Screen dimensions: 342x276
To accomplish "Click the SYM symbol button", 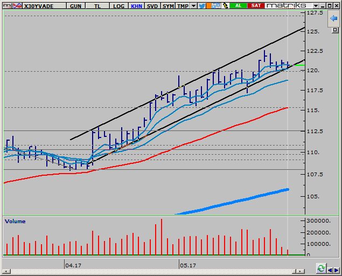I will coord(168,5).
